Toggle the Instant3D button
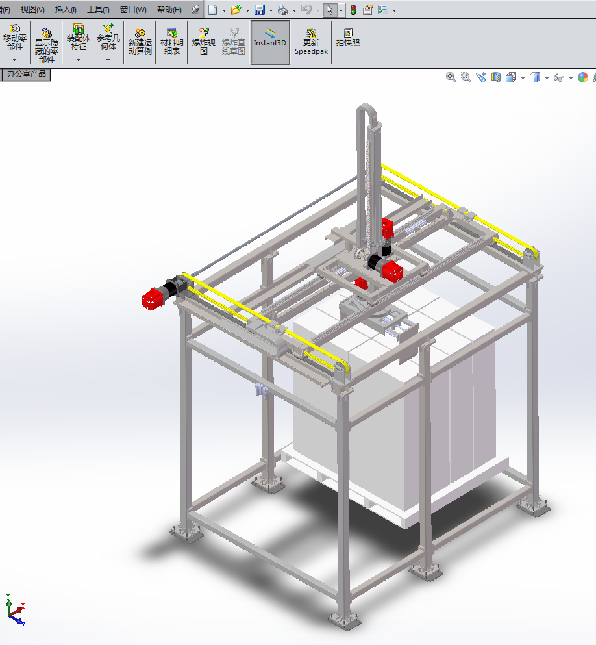This screenshot has width=596, height=645. click(x=270, y=42)
